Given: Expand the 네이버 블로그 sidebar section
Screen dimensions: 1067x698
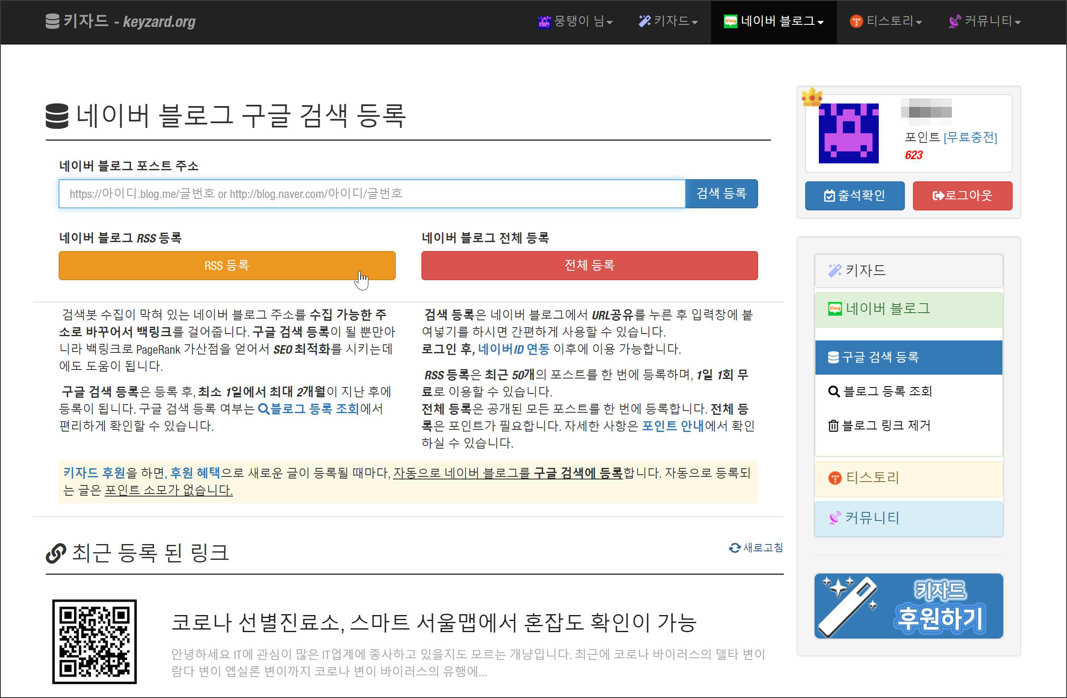Looking at the screenshot, I should pyautogui.click(x=908, y=309).
